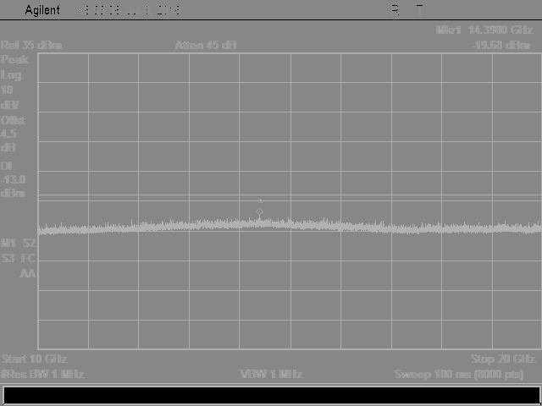Click the Start 10 GHz label

click(x=34, y=359)
